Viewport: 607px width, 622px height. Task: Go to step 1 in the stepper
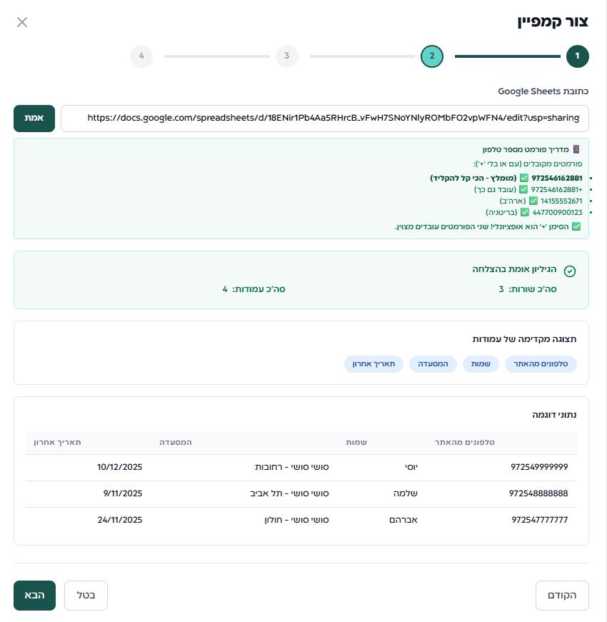[577, 56]
